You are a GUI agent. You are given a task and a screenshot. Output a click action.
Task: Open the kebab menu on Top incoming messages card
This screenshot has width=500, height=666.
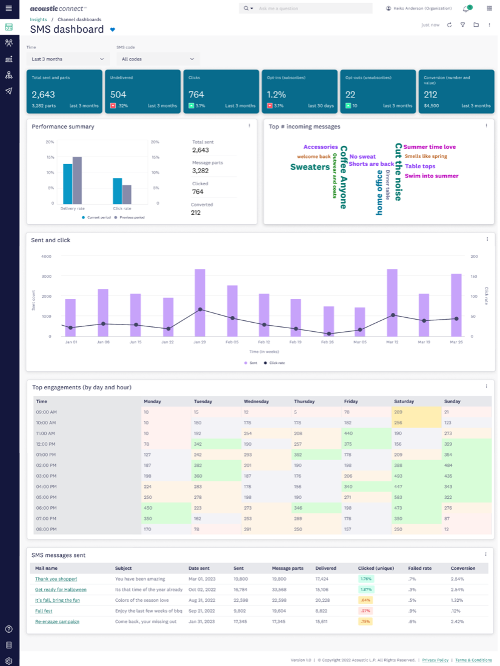(x=485, y=126)
